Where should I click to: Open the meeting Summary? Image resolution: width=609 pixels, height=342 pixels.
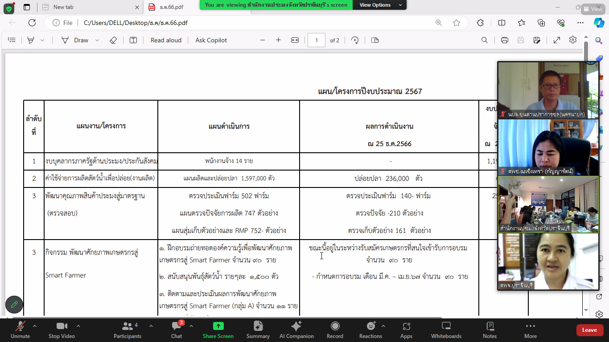(x=258, y=330)
